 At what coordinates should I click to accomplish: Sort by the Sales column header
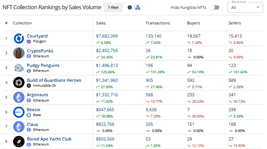(101, 23)
